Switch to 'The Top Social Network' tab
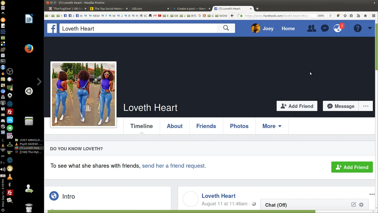The width and height of the screenshot is (378, 213). tap(109, 9)
